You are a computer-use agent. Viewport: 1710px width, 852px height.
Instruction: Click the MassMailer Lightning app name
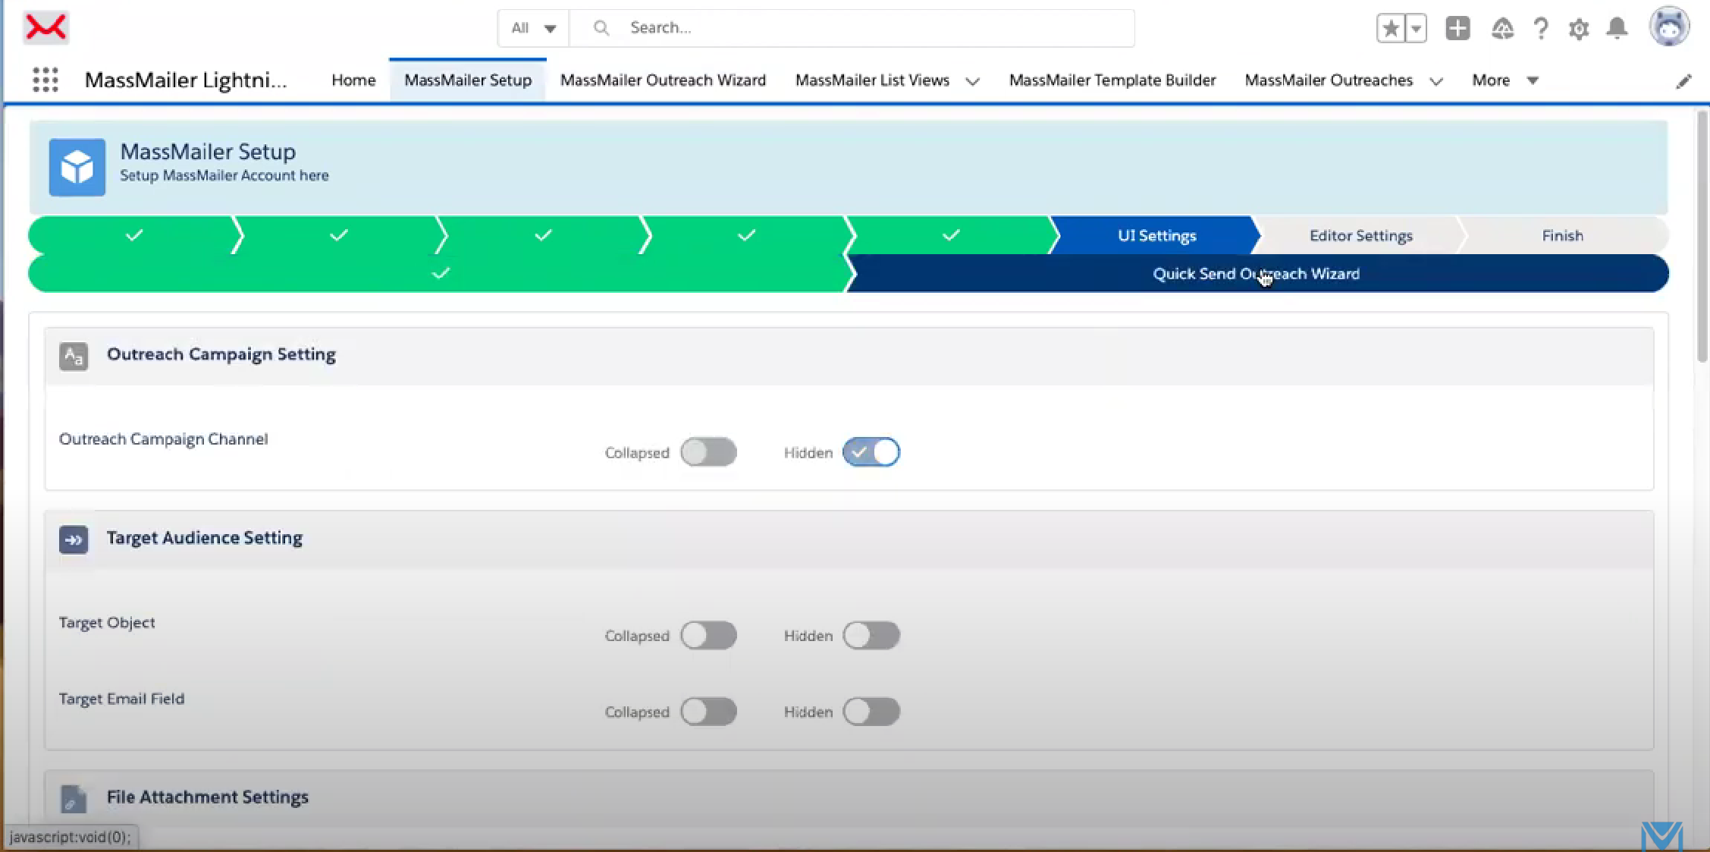pyautogui.click(x=186, y=80)
